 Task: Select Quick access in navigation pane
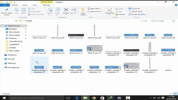[14, 26]
